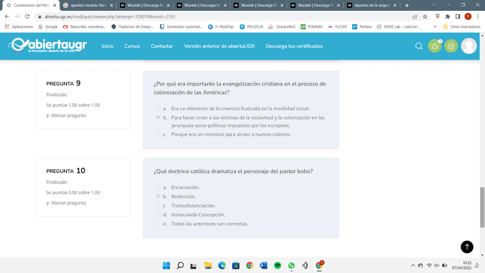Screen dimensions: 485x273
Task: Go to Inicio in the navigation bar
Action: tap(108, 46)
